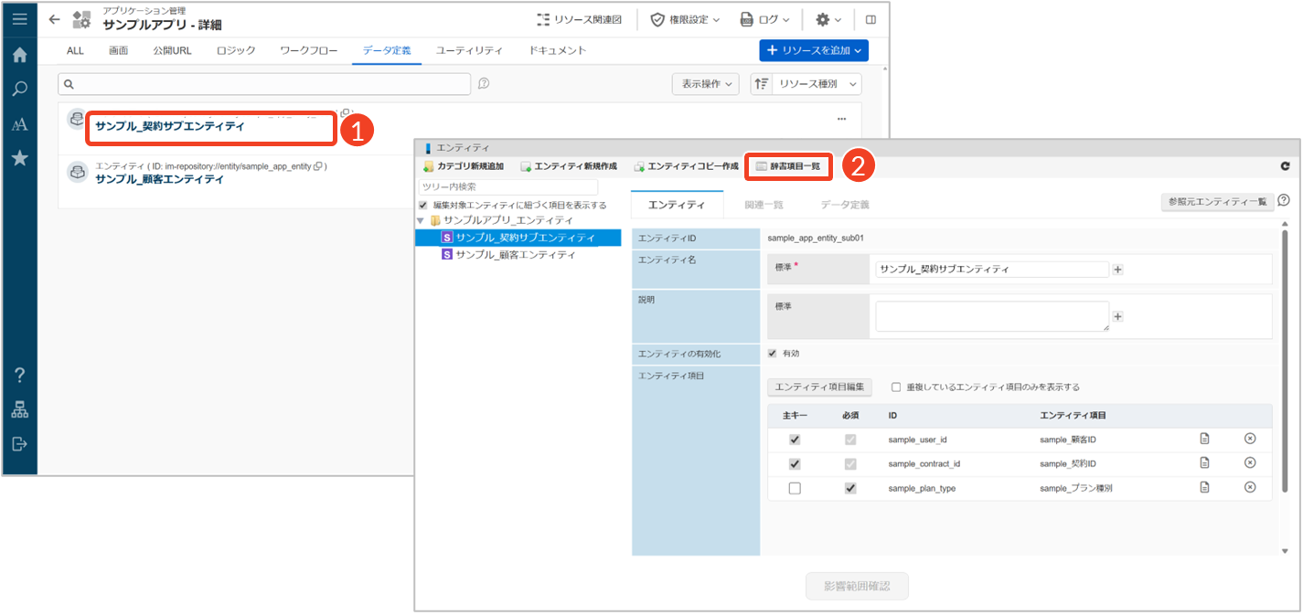The height and width of the screenshot is (615, 1303).
Task: Open the 表示操作 dropdown
Action: (705, 84)
